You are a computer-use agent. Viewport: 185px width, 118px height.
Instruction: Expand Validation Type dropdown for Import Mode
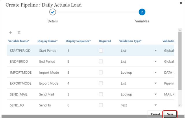pyautogui.click(x=156, y=73)
